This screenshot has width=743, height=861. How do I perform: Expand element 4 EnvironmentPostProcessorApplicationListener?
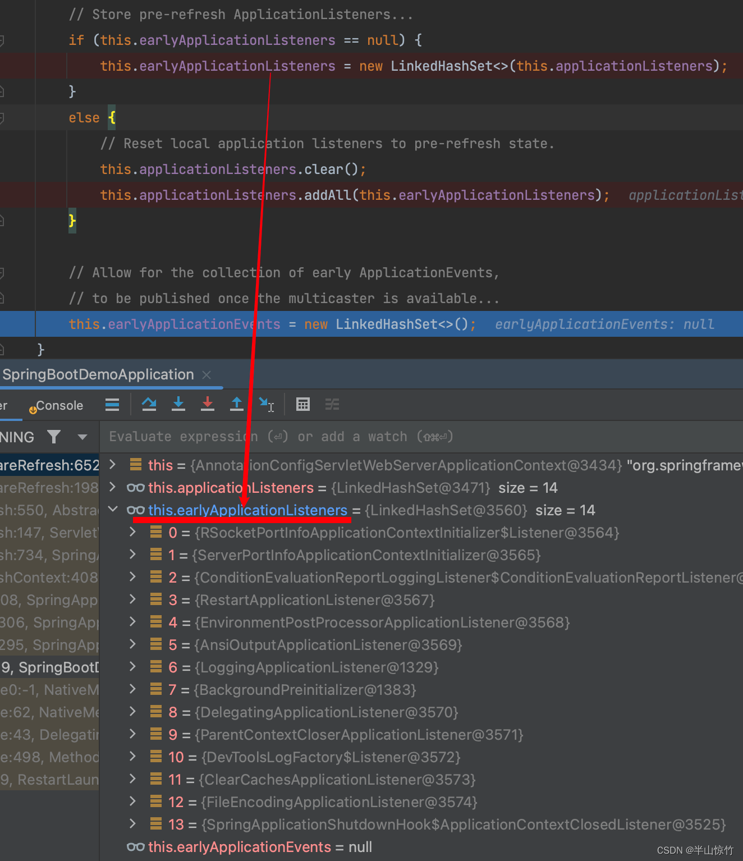point(133,621)
